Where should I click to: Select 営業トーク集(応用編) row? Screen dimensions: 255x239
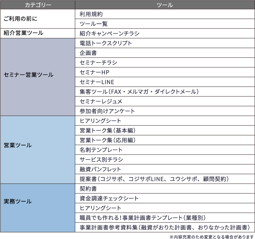[x=165, y=140]
